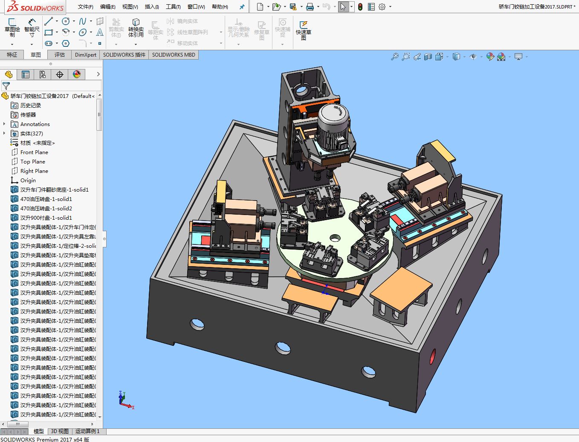Open the View Orientation dropdown arrow
The image size is (579, 442).
click(447, 57)
